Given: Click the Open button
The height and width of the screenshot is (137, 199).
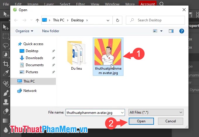Looking at the screenshot, I should [141, 121].
